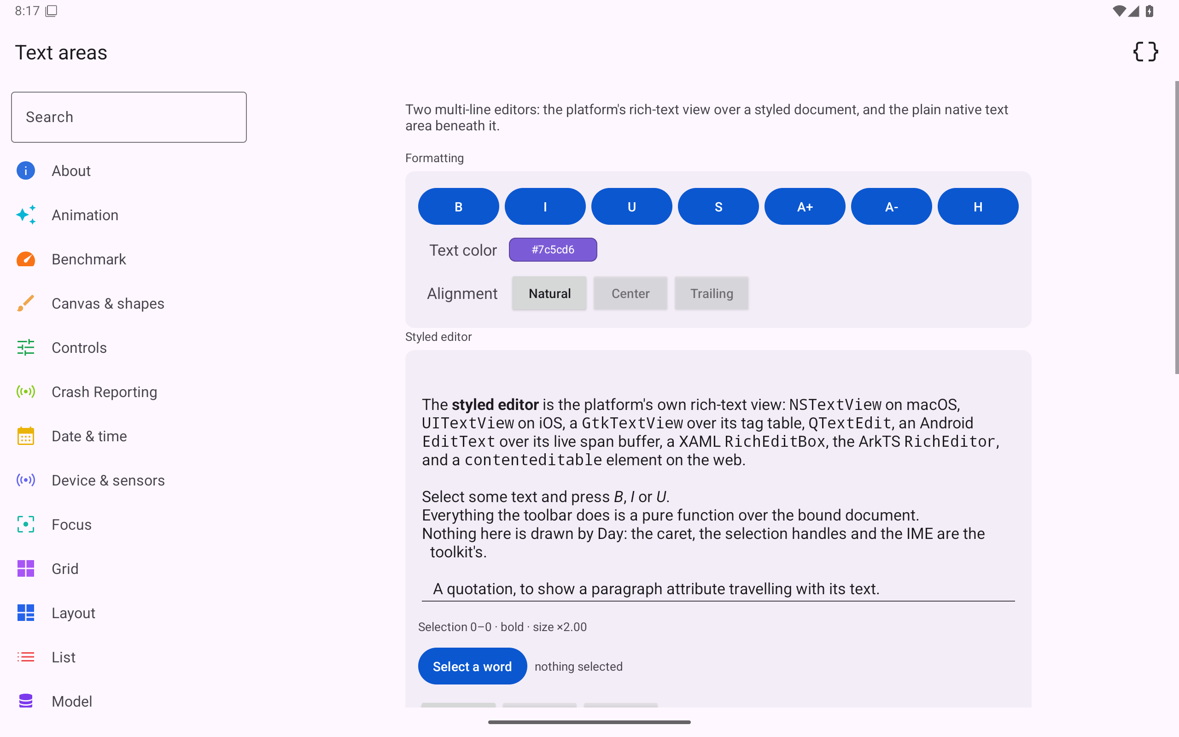
Task: Select the Benchmark gauge icon
Action: pyautogui.click(x=26, y=259)
